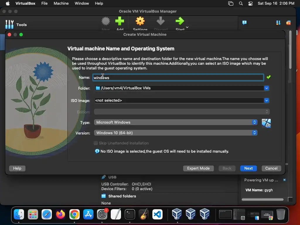
Task: Open Terminal from the Dock
Action: point(130,214)
